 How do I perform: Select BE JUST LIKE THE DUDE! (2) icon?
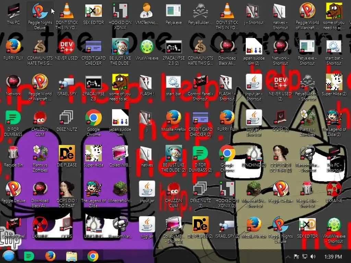coord(174,159)
